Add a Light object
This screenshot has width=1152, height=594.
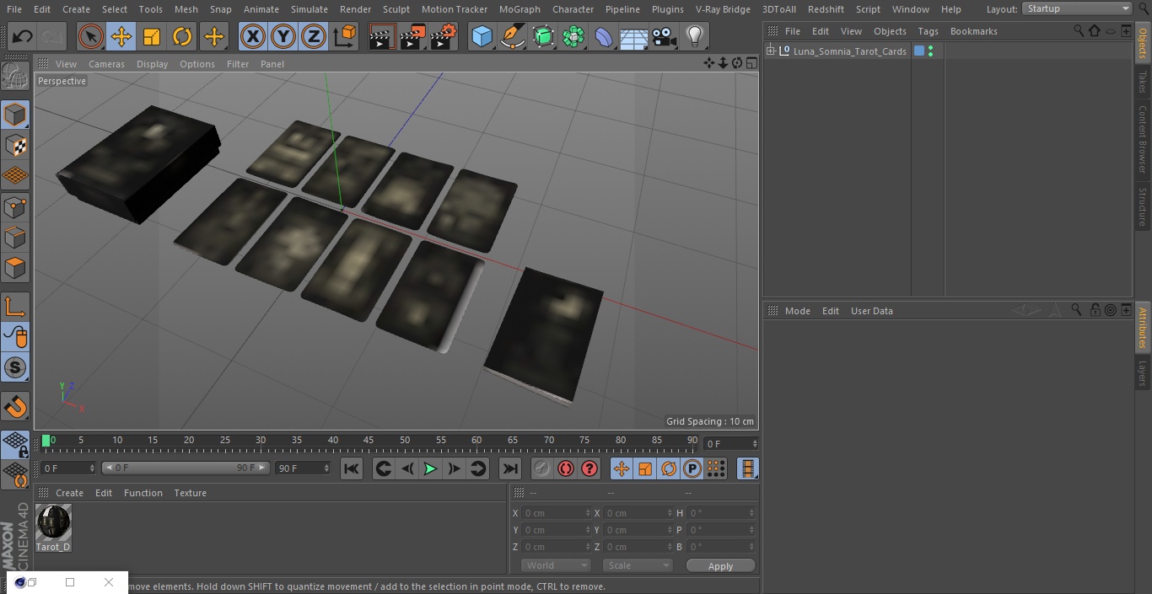click(x=695, y=36)
